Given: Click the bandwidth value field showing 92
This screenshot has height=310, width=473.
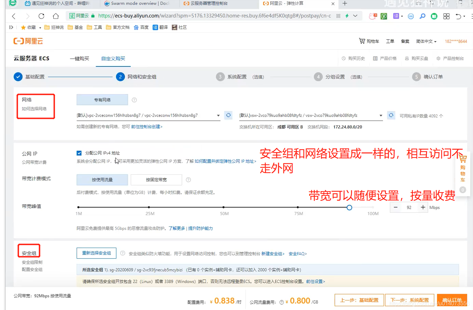Looking at the screenshot, I should (409, 207).
